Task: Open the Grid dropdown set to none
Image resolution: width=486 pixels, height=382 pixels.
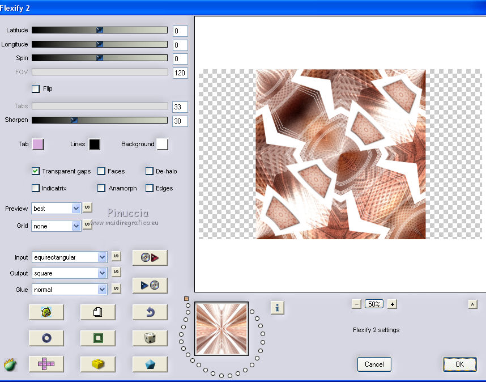Action: pyautogui.click(x=56, y=226)
